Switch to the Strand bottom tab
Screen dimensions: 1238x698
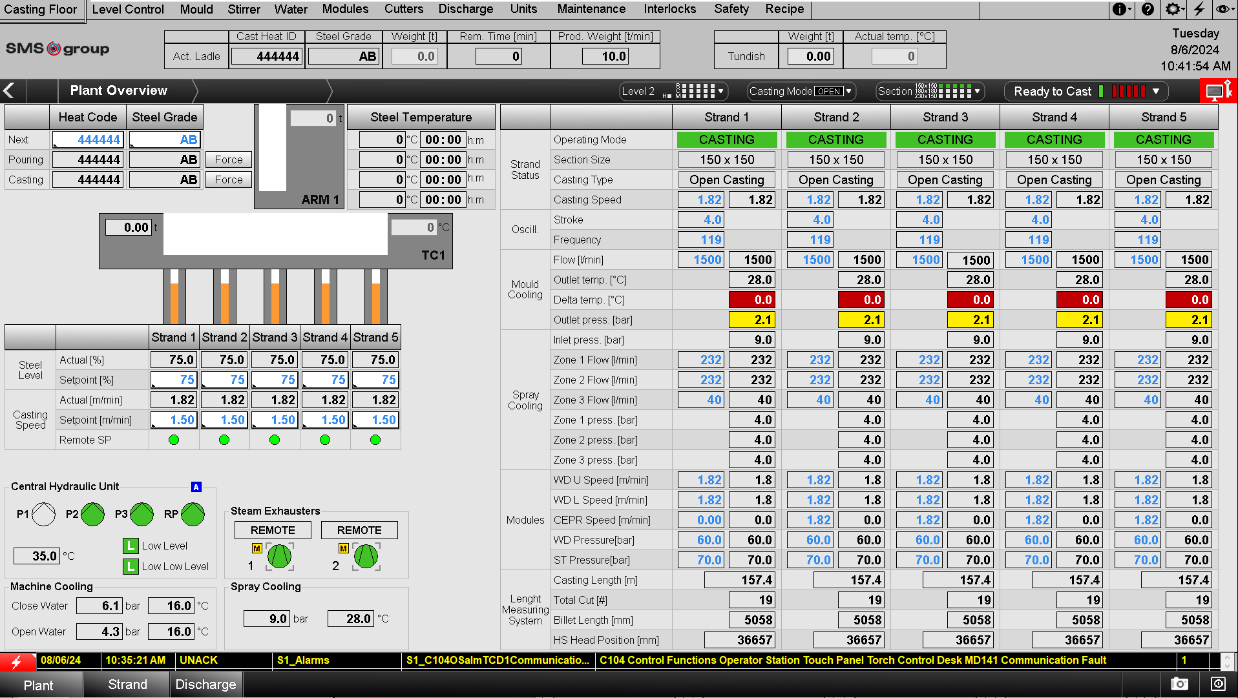[x=127, y=684]
